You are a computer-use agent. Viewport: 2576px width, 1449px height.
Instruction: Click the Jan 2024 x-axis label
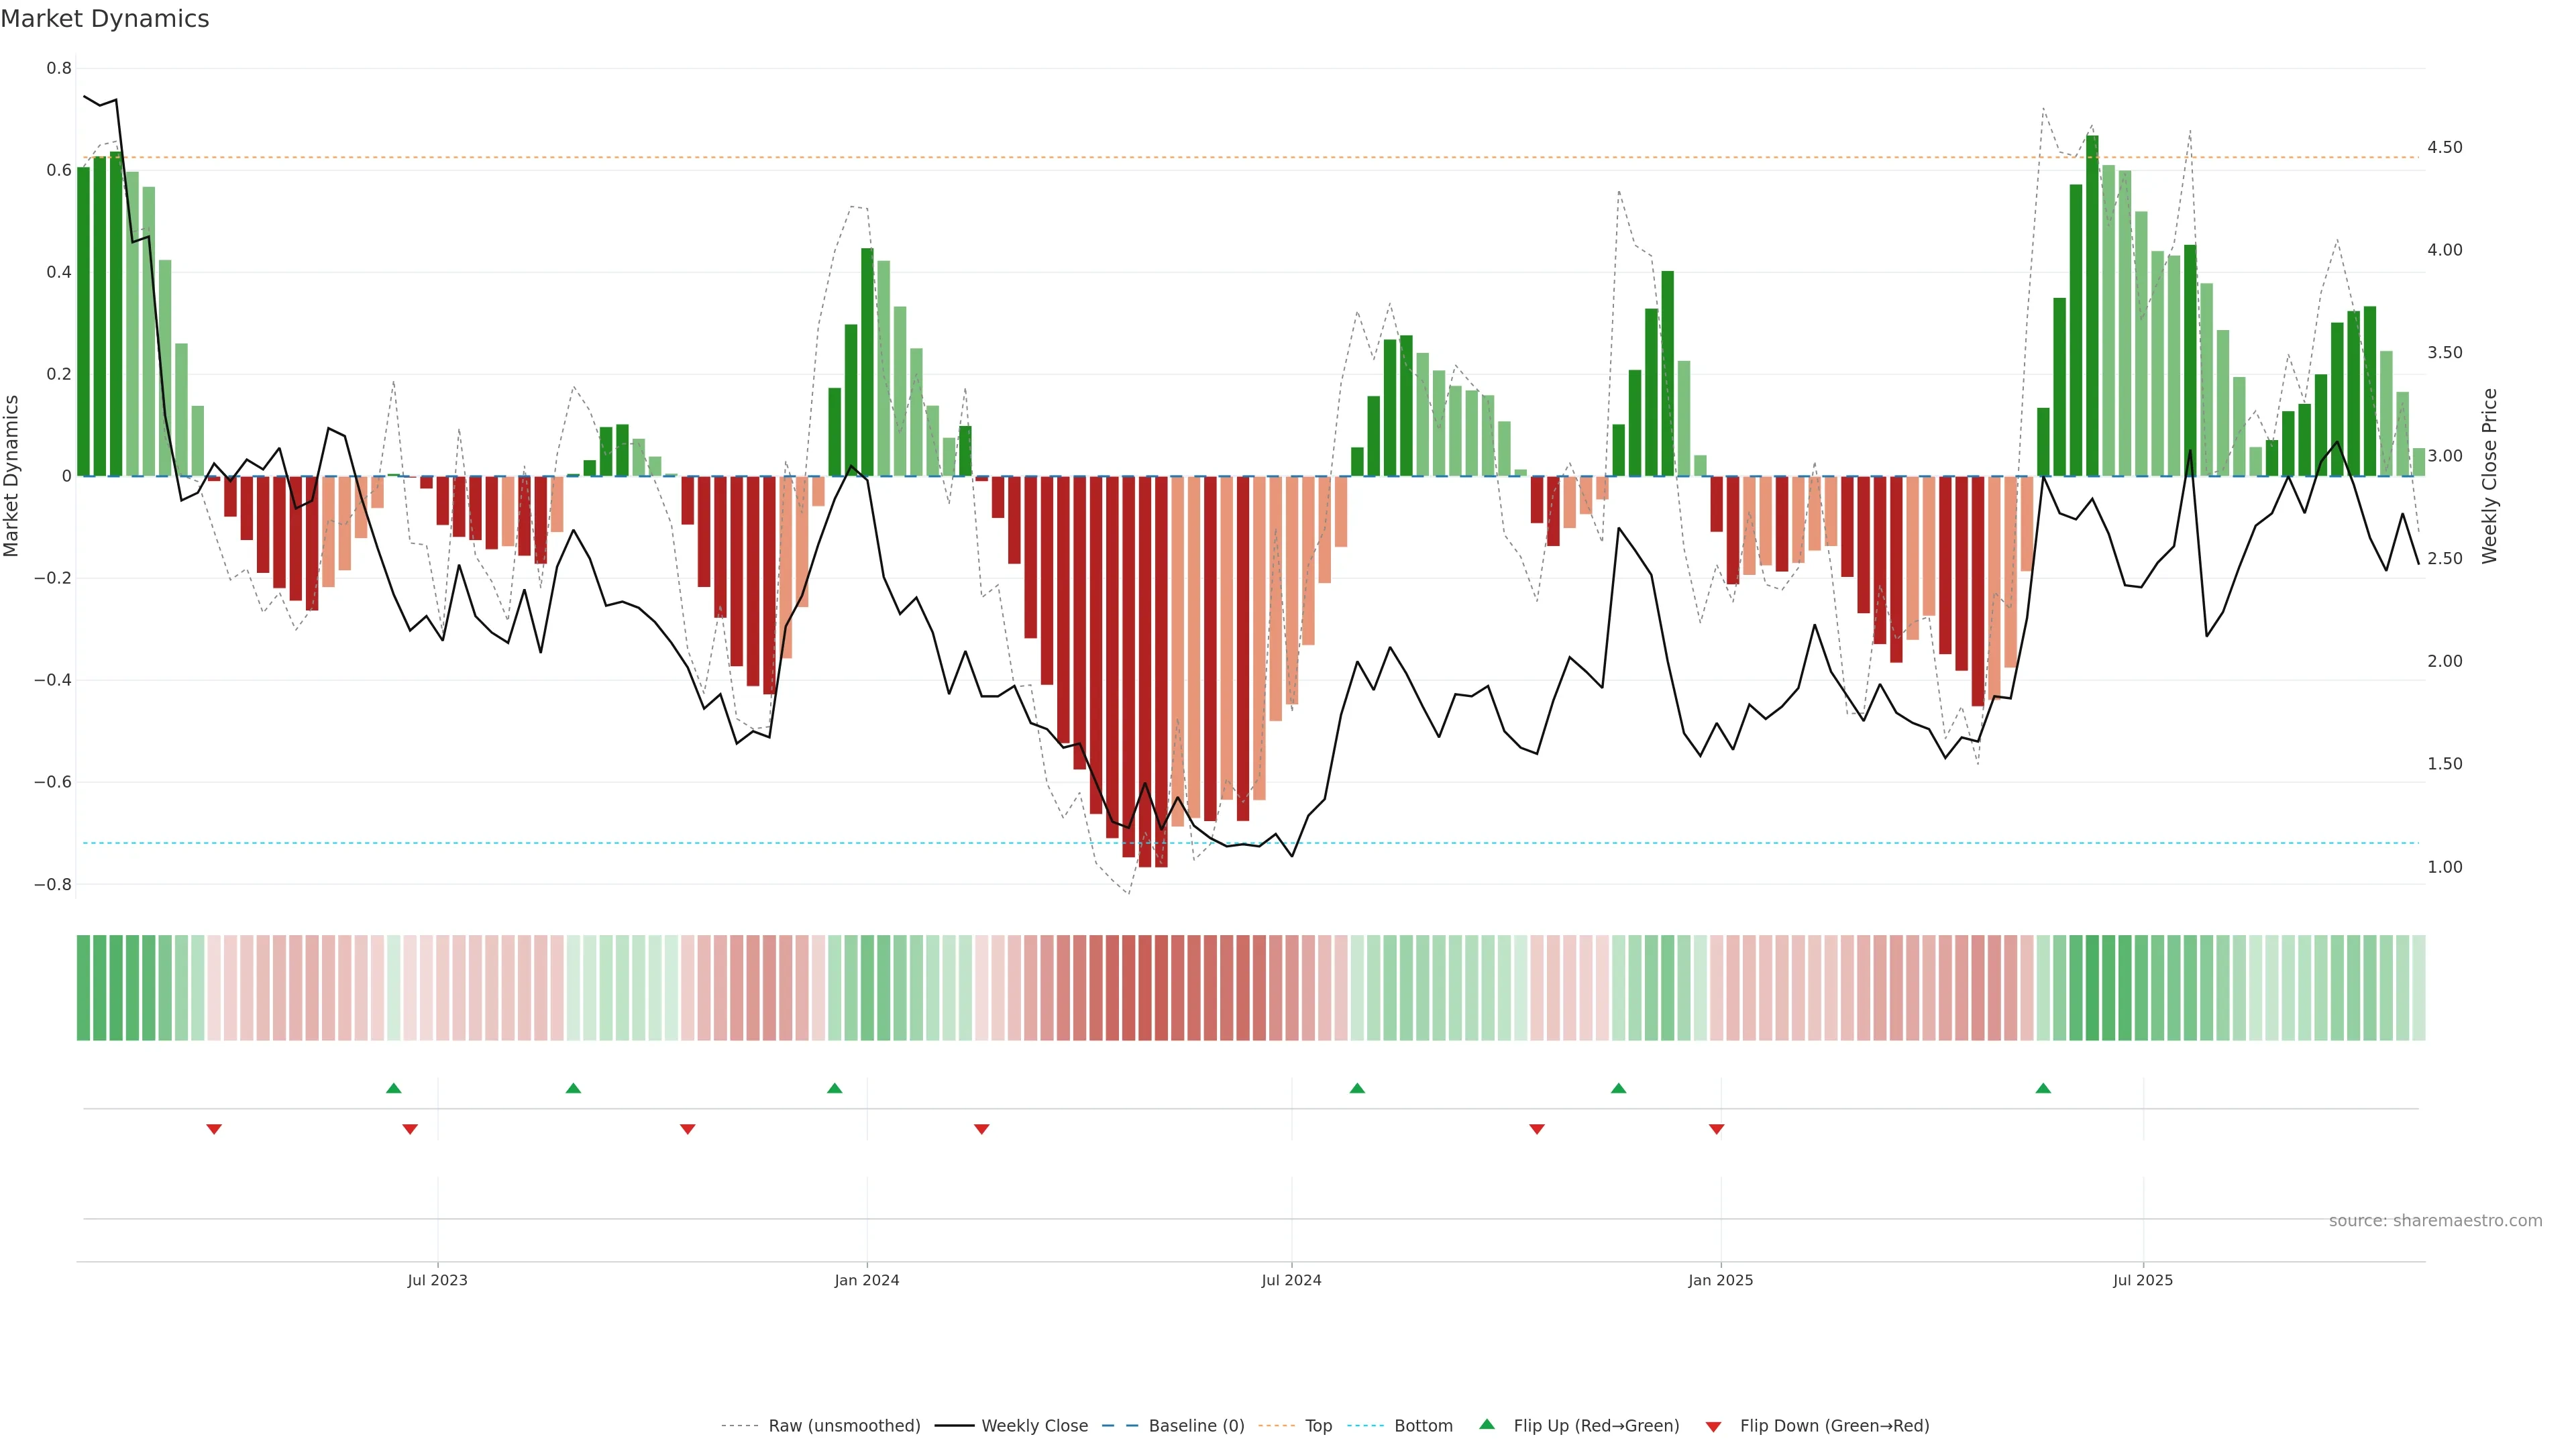click(867, 1280)
